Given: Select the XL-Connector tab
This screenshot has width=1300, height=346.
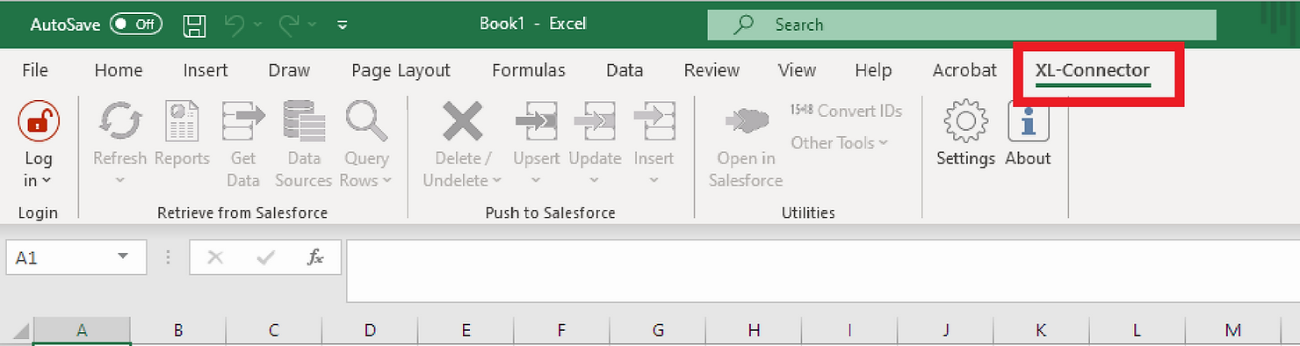Looking at the screenshot, I should click(x=1092, y=70).
